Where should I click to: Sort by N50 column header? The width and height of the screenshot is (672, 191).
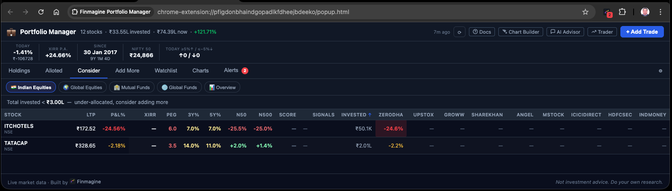(x=241, y=115)
